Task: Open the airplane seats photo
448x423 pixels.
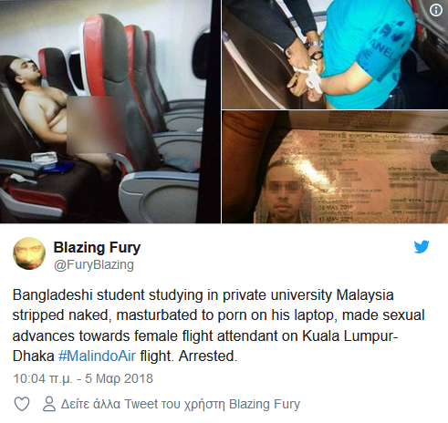Action: (x=110, y=111)
